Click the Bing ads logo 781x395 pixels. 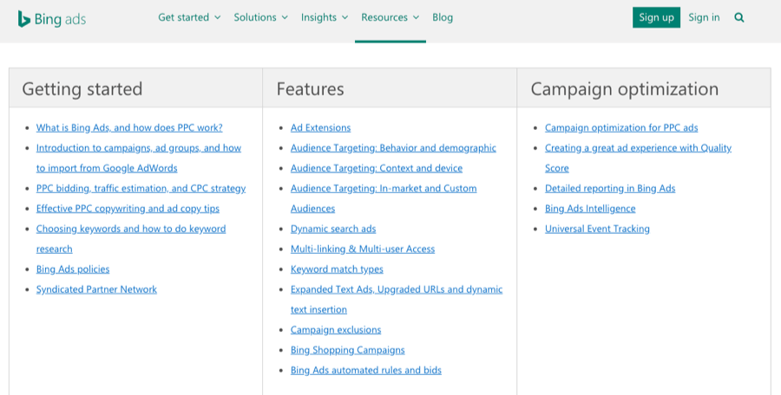[52, 19]
